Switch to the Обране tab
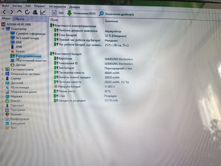221x166 pixels. pos(19,19)
